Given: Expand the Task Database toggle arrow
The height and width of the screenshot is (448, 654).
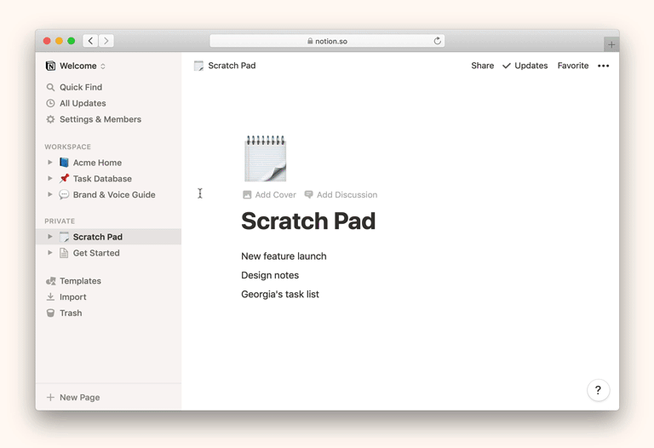Looking at the screenshot, I should (50, 179).
